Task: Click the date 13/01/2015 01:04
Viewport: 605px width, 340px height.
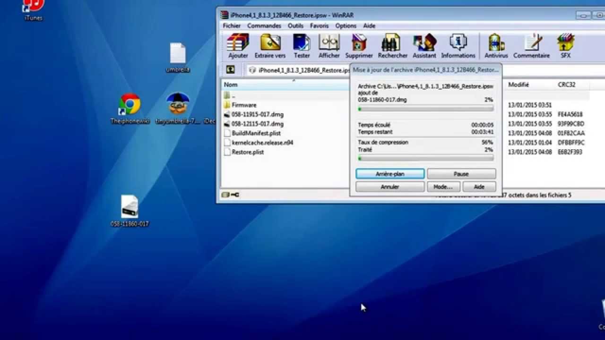Action: (x=530, y=143)
